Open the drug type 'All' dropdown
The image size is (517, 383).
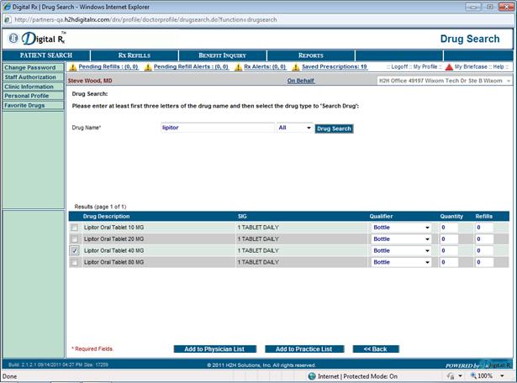tap(294, 129)
